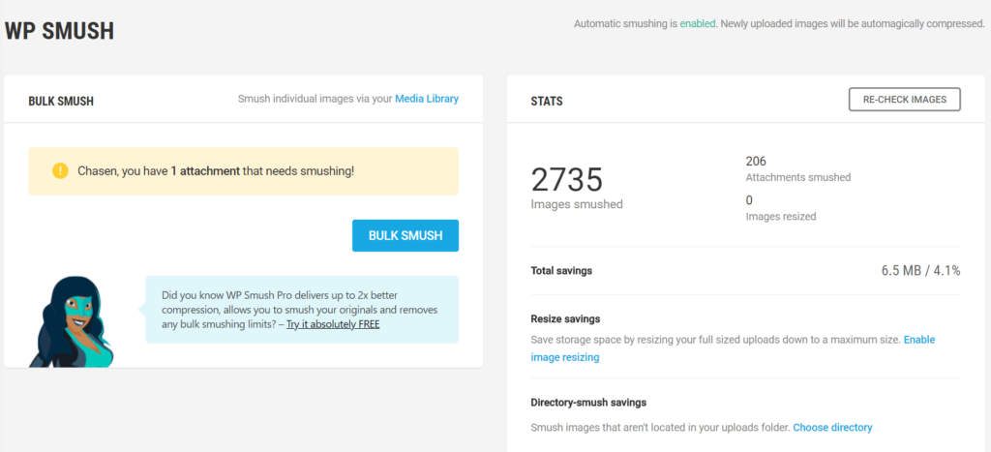Select the WP SMUSH page heading

(59, 31)
